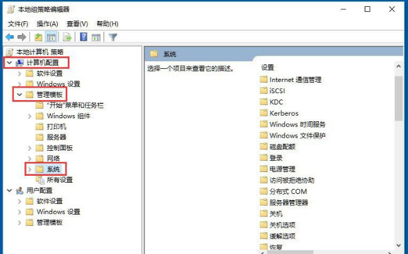
Task: Open the 分布式 COM folder
Action: pyautogui.click(x=284, y=191)
